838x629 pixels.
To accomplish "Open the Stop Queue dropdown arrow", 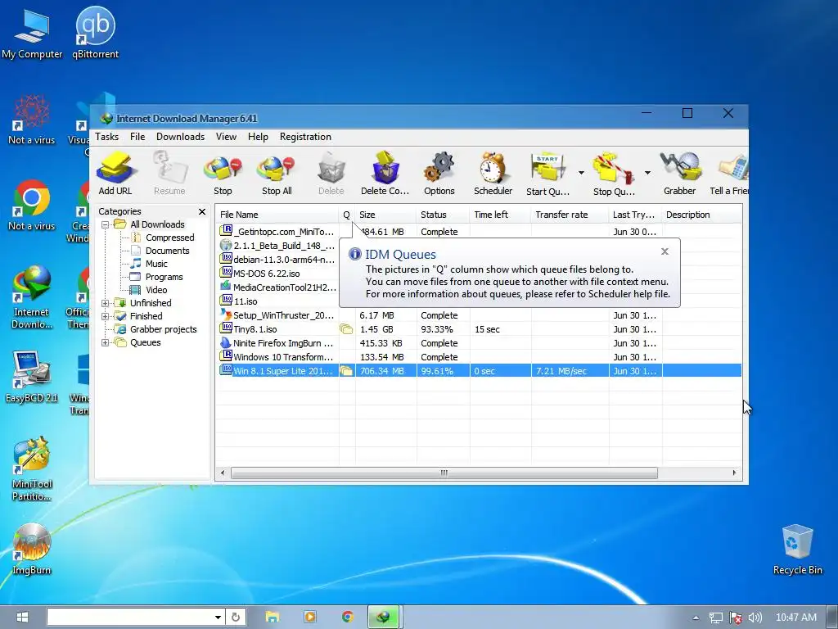I will click(x=647, y=173).
